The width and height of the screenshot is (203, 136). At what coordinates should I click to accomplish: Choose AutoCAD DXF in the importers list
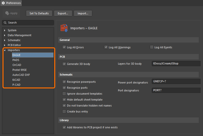coord(21,75)
